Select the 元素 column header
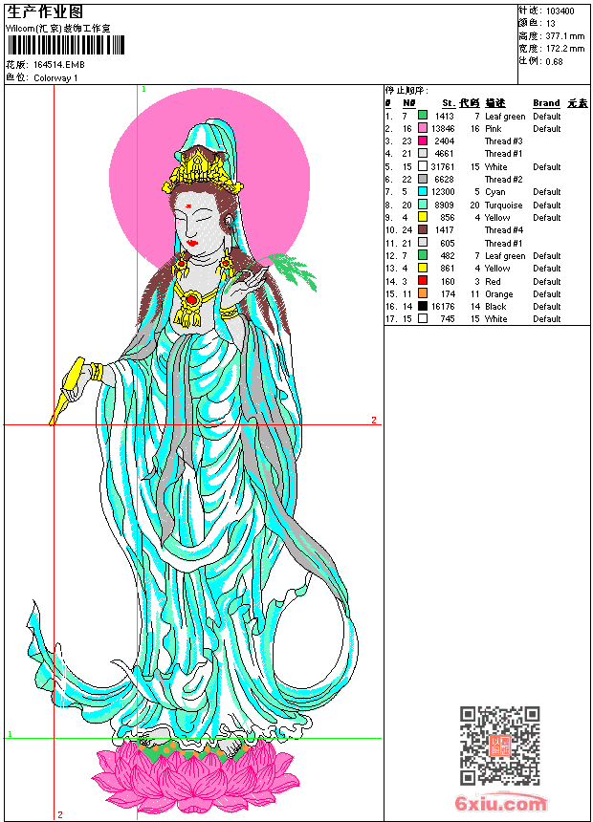The image size is (593, 822). tap(578, 103)
